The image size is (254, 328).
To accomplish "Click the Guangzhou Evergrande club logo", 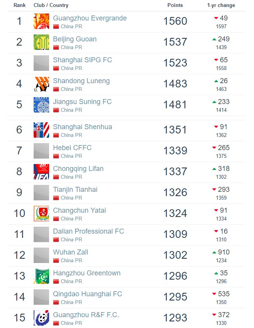I will coord(41,21).
